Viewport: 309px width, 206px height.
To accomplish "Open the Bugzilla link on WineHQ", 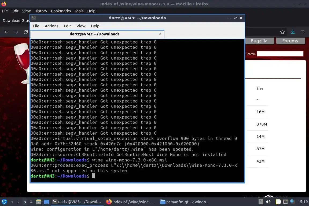I will 259,41.
